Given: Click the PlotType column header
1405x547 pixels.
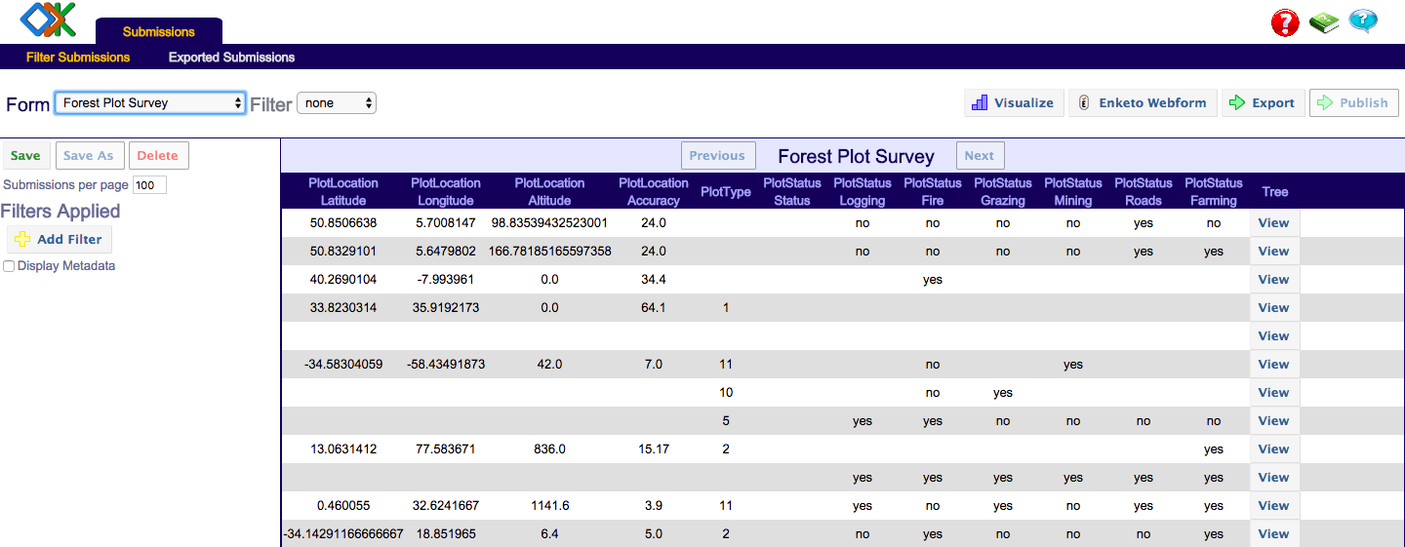Looking at the screenshot, I should coord(726,192).
